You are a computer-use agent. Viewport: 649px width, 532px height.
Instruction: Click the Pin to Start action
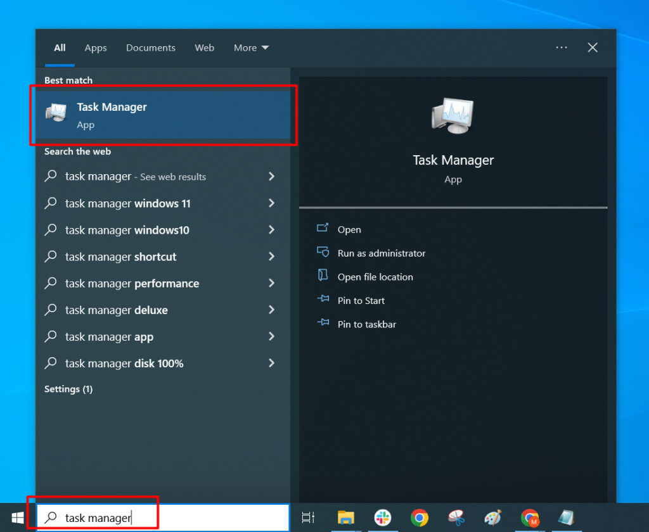pos(361,301)
